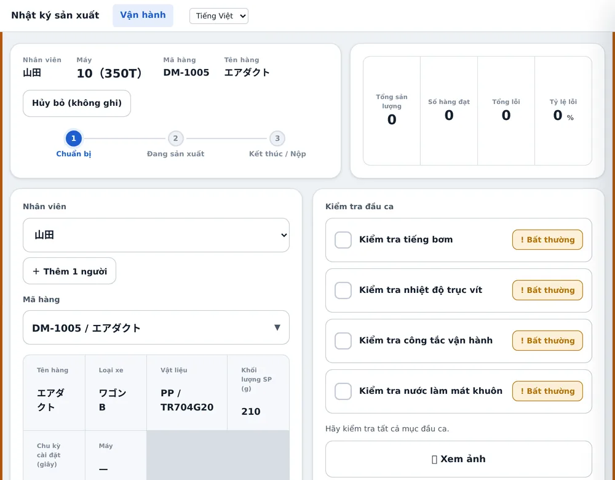The height and width of the screenshot is (480, 615).
Task: Click DM-1005 code in header card
Action: (186, 73)
